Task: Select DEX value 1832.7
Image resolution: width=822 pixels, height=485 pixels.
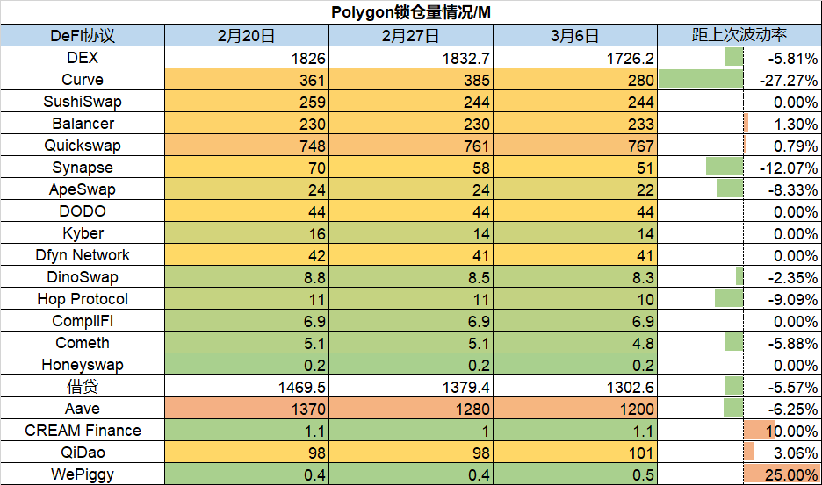Action: coord(410,57)
